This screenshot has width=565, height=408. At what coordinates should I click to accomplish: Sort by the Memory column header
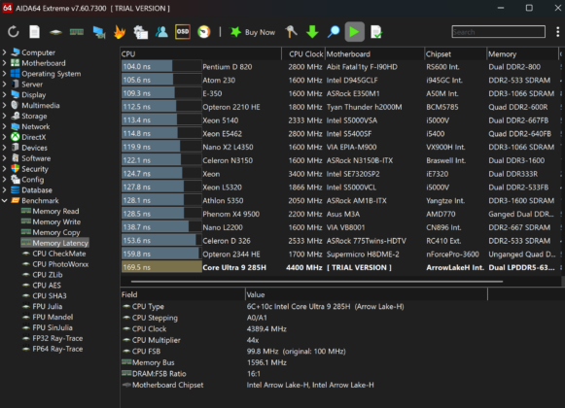point(522,54)
